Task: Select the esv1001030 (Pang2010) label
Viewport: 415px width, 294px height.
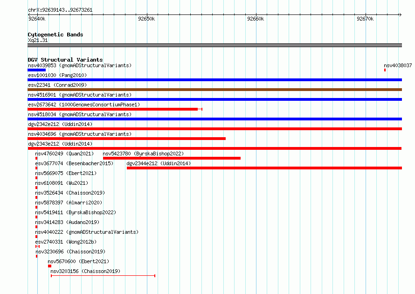Action: tap(57, 75)
